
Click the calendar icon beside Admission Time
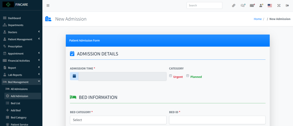click(x=74, y=76)
